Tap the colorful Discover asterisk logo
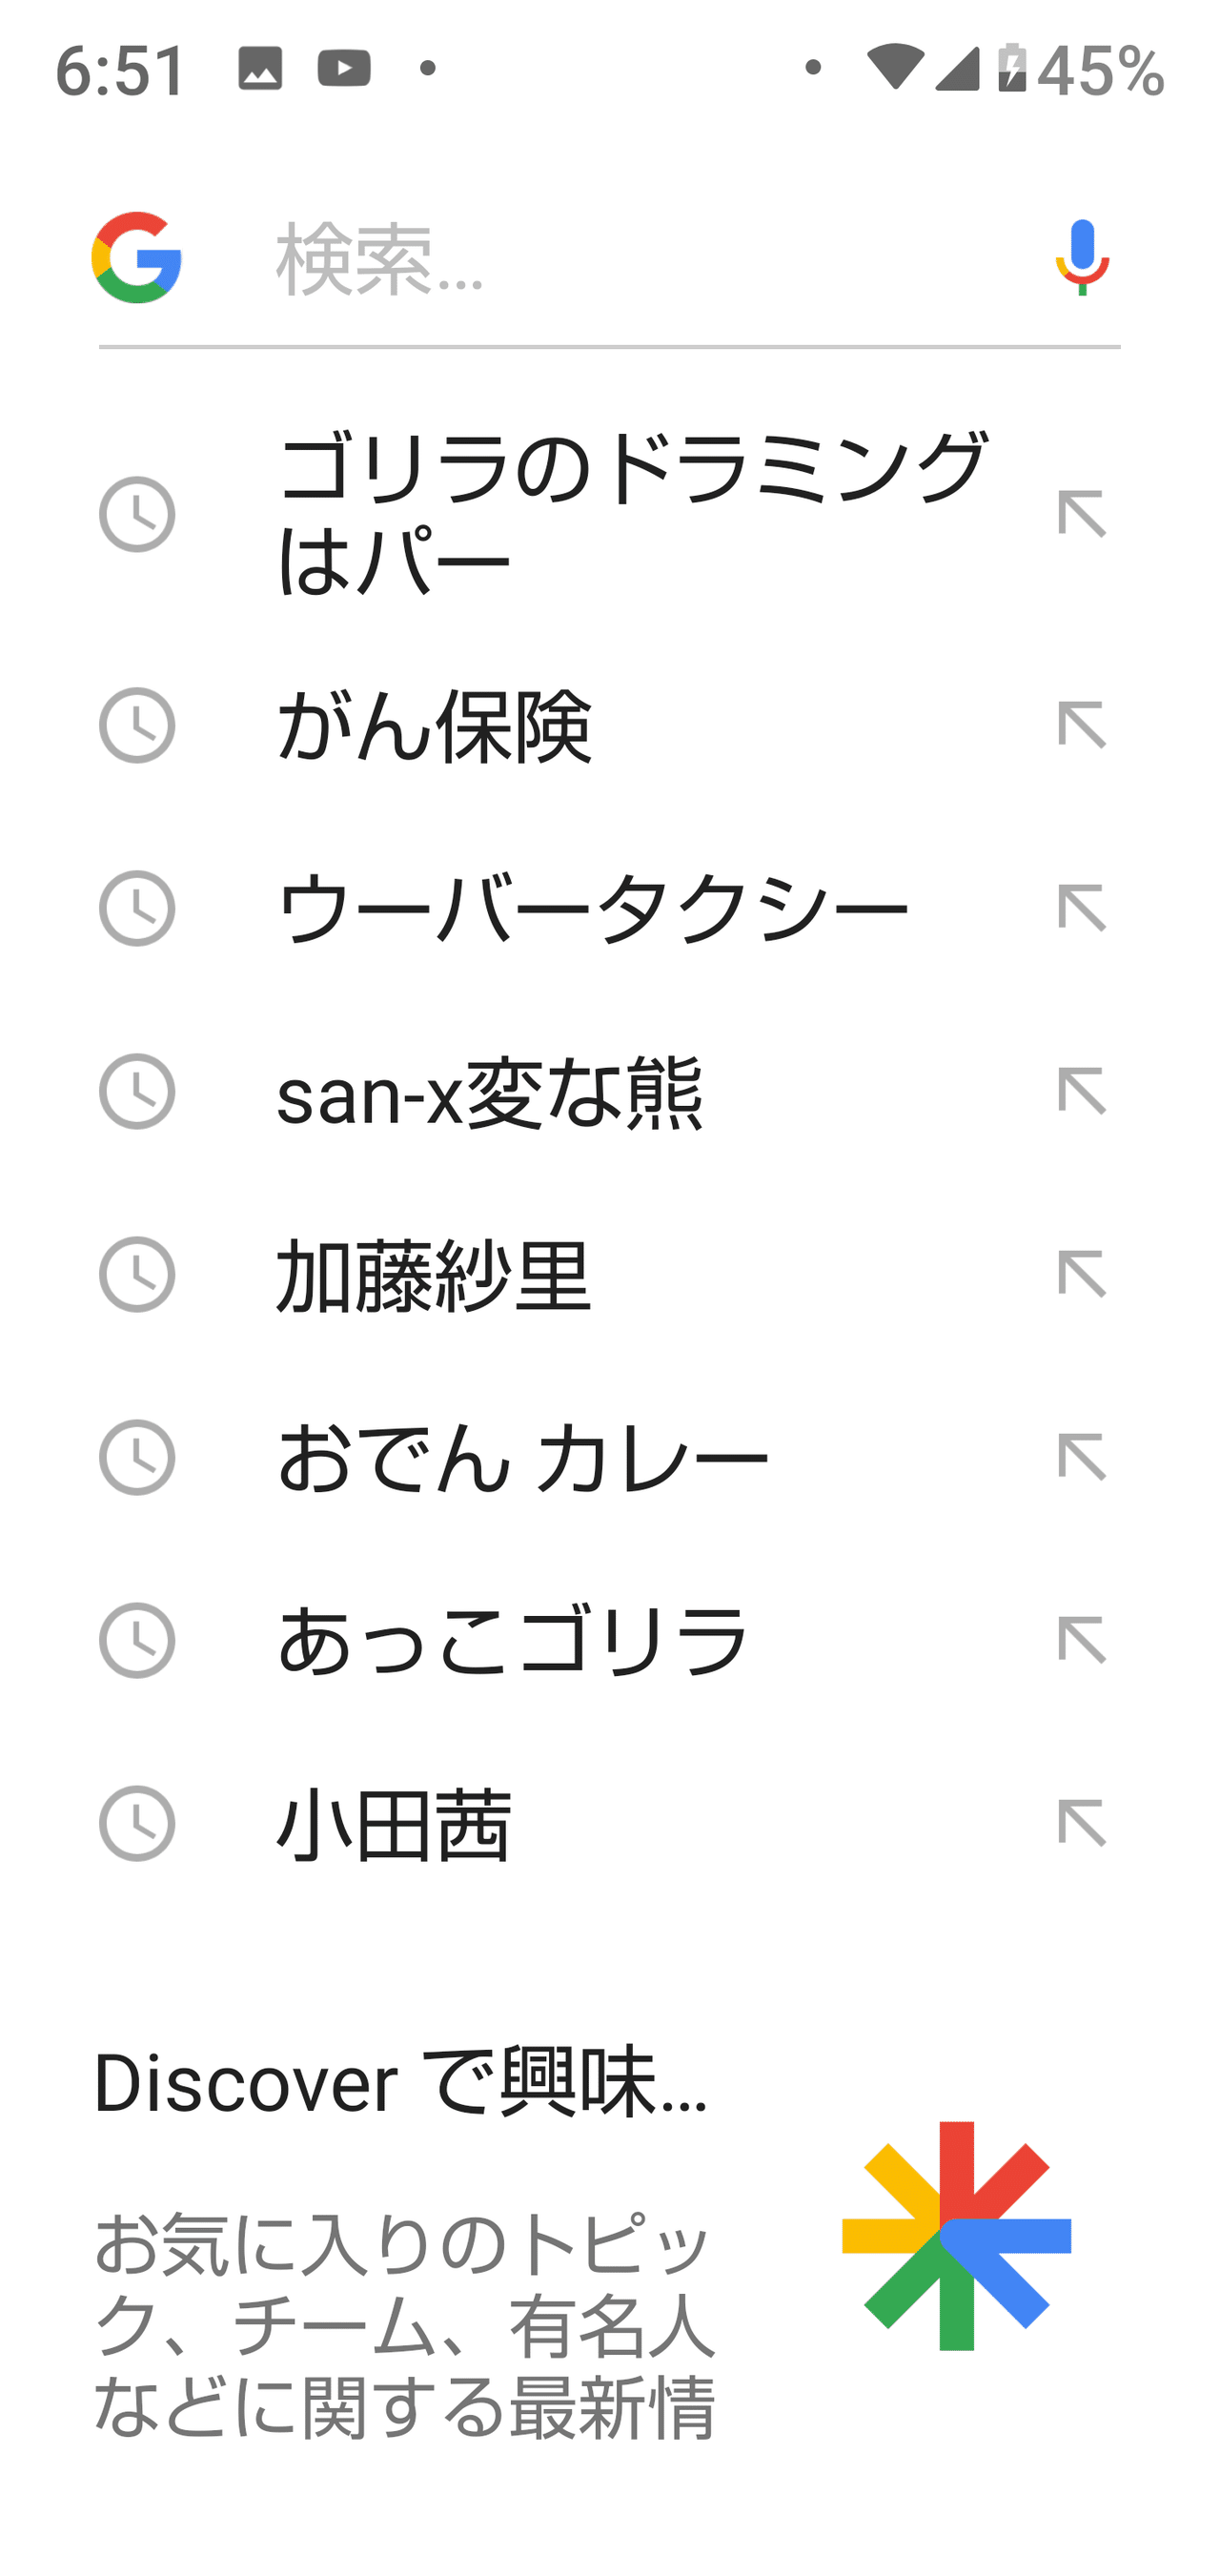 click(956, 2236)
